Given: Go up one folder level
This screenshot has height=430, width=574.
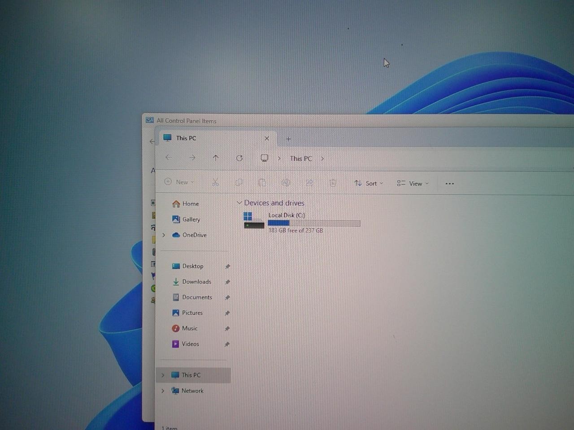Looking at the screenshot, I should (x=216, y=158).
